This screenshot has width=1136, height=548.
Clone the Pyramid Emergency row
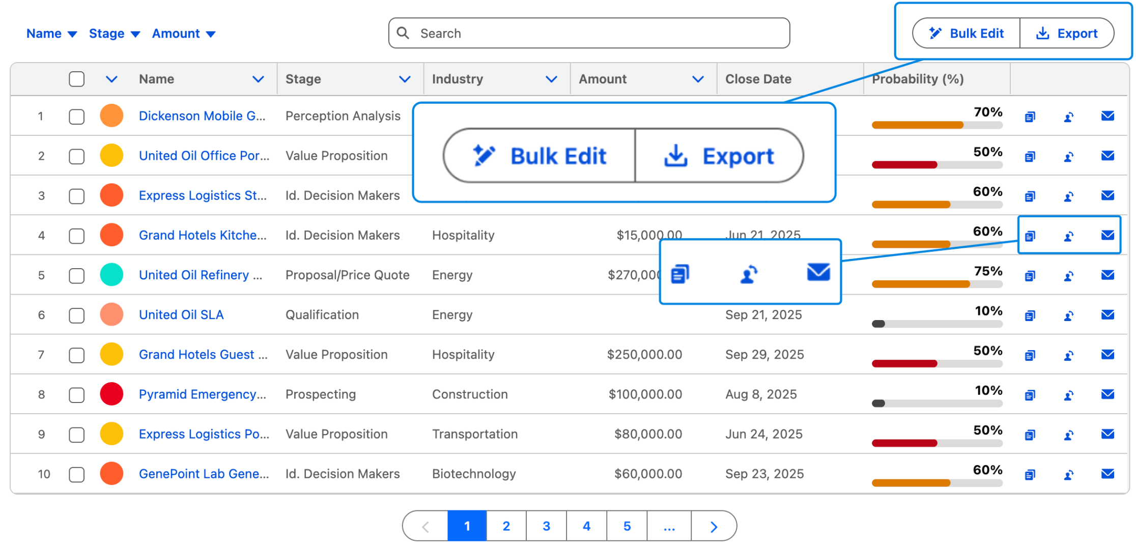pos(1030,394)
